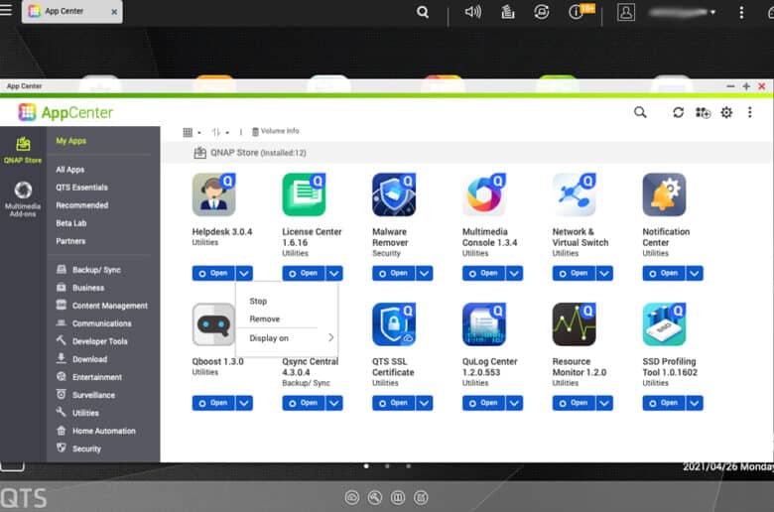Expand dropdown next to Qboost Open
This screenshot has width=774, height=512.
244,403
